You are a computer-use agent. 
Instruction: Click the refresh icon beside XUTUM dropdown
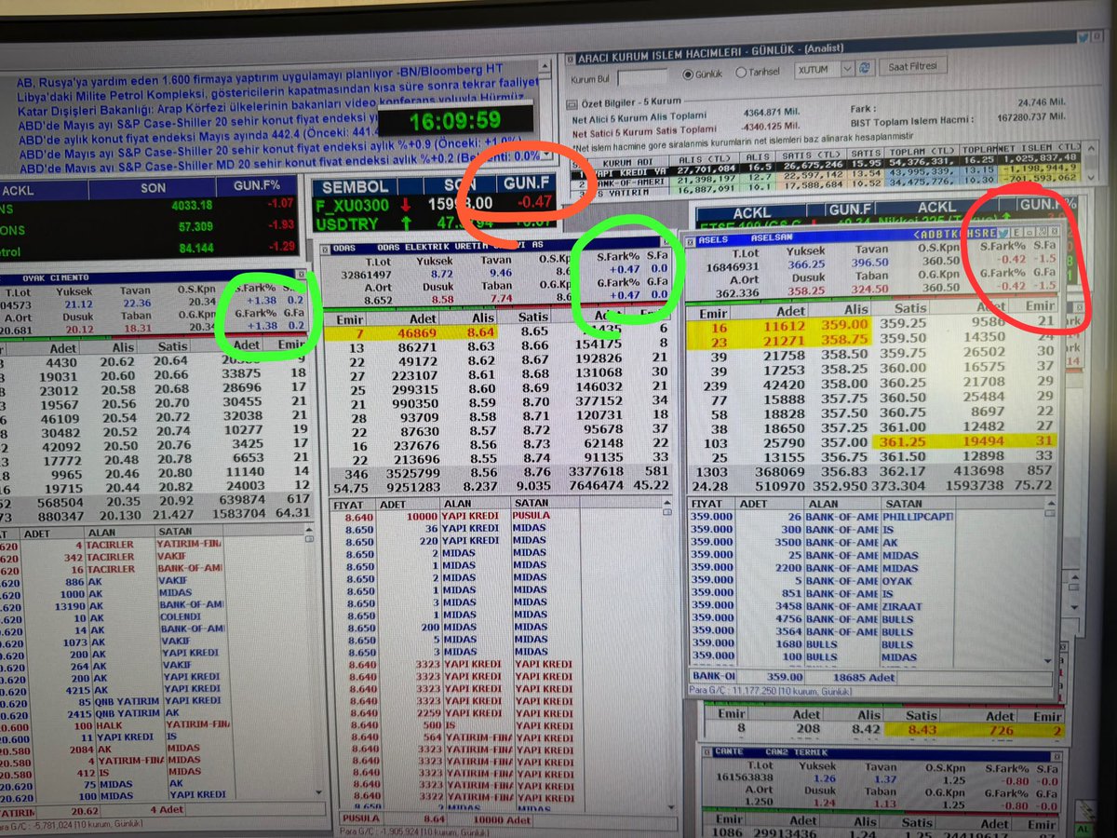tap(865, 68)
